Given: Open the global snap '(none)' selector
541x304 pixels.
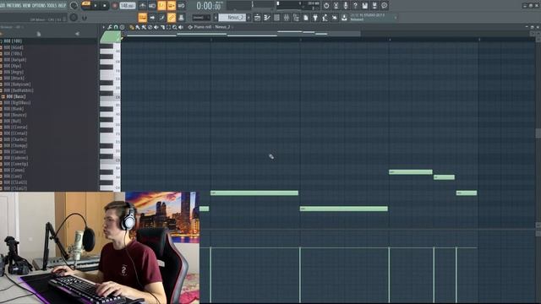Looking at the screenshot, I should click(x=201, y=18).
